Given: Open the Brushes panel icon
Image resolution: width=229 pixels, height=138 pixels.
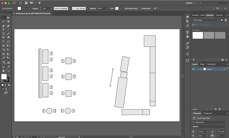Looking at the screenshot, I should [187, 32].
